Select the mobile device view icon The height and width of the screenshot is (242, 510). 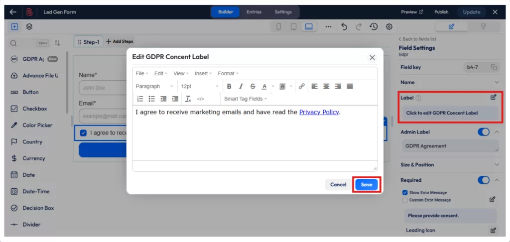tap(279, 27)
